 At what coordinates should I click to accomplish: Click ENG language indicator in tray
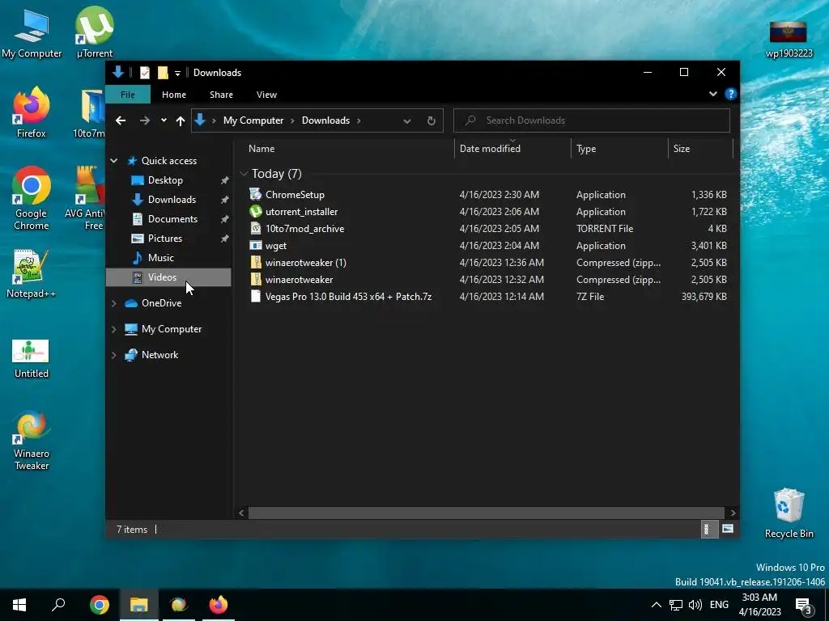click(719, 605)
